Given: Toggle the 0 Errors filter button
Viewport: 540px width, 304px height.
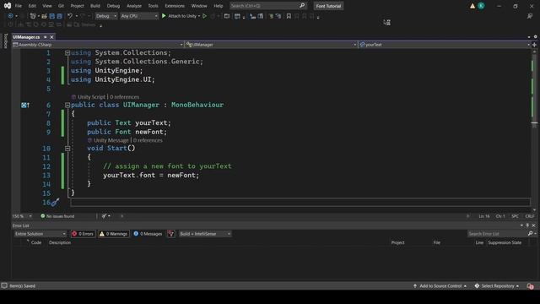Looking at the screenshot, I should (83, 234).
